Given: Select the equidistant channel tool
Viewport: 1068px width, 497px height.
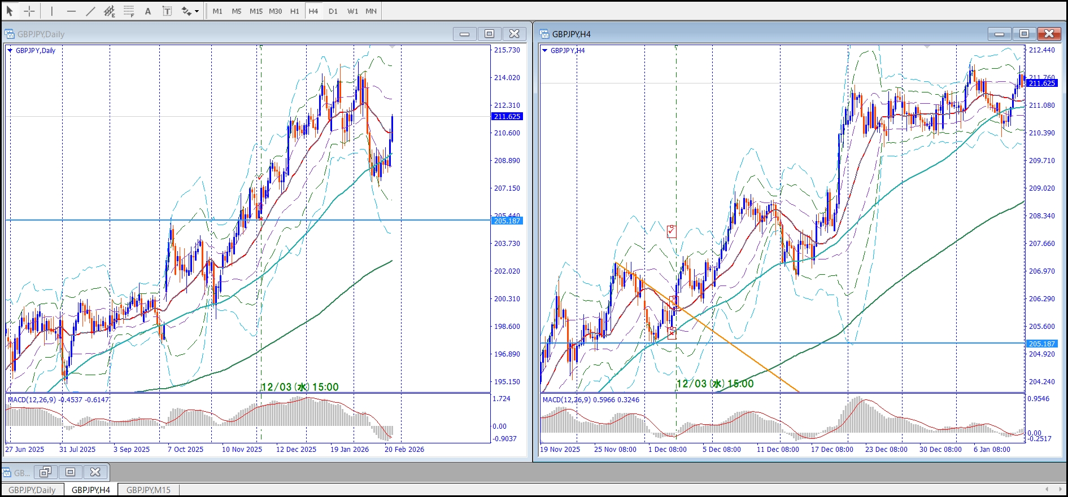Looking at the screenshot, I should [x=109, y=11].
